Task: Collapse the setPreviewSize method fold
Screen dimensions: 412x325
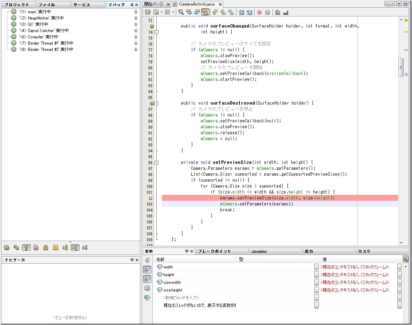Action: tap(157, 162)
